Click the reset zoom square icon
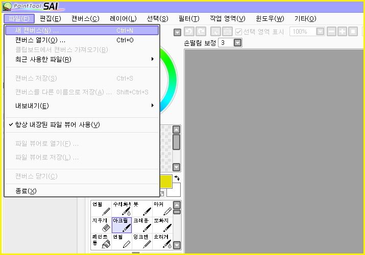This screenshot has height=255, width=365. click(353, 32)
